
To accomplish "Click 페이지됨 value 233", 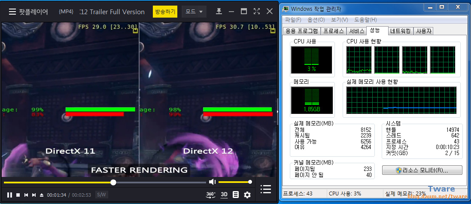I will coord(368,169).
